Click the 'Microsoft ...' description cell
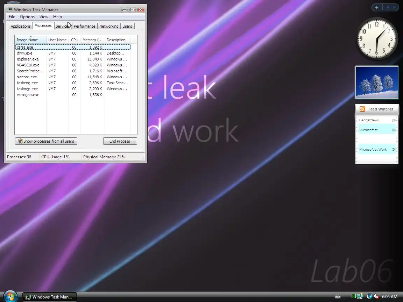The height and width of the screenshot is (302, 403). point(117,71)
